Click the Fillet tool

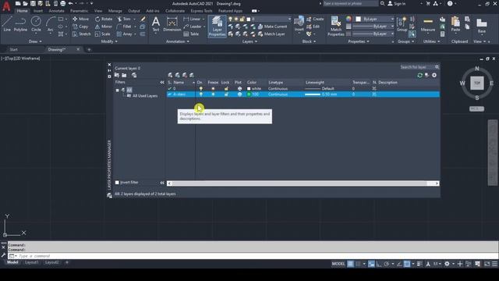tap(125, 27)
